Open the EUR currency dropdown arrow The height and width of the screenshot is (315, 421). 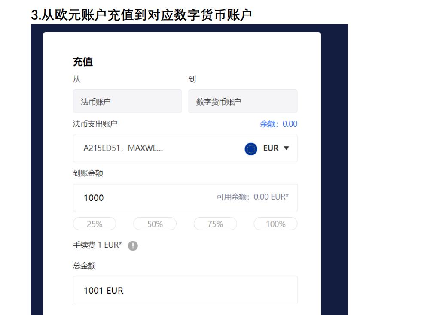click(x=286, y=148)
